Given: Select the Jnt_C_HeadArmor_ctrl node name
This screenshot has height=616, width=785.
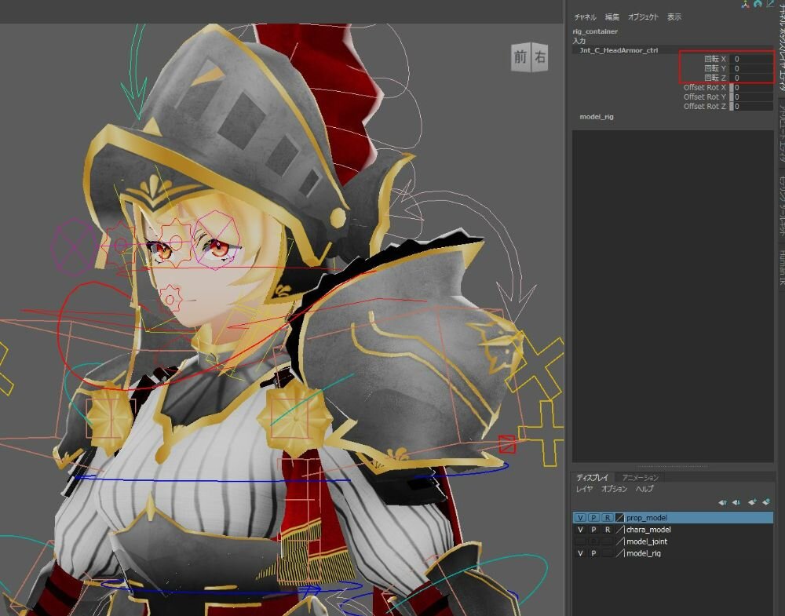Looking at the screenshot, I should [x=619, y=49].
